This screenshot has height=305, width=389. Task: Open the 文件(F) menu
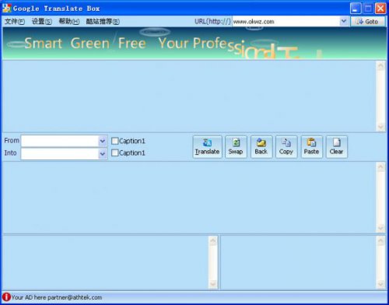[15, 22]
